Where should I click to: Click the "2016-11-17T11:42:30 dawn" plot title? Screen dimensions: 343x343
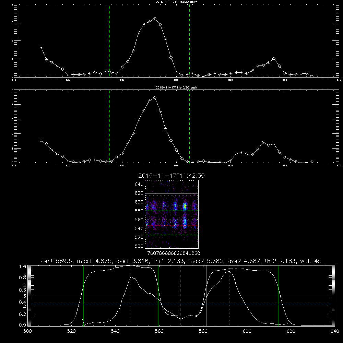point(176,2)
